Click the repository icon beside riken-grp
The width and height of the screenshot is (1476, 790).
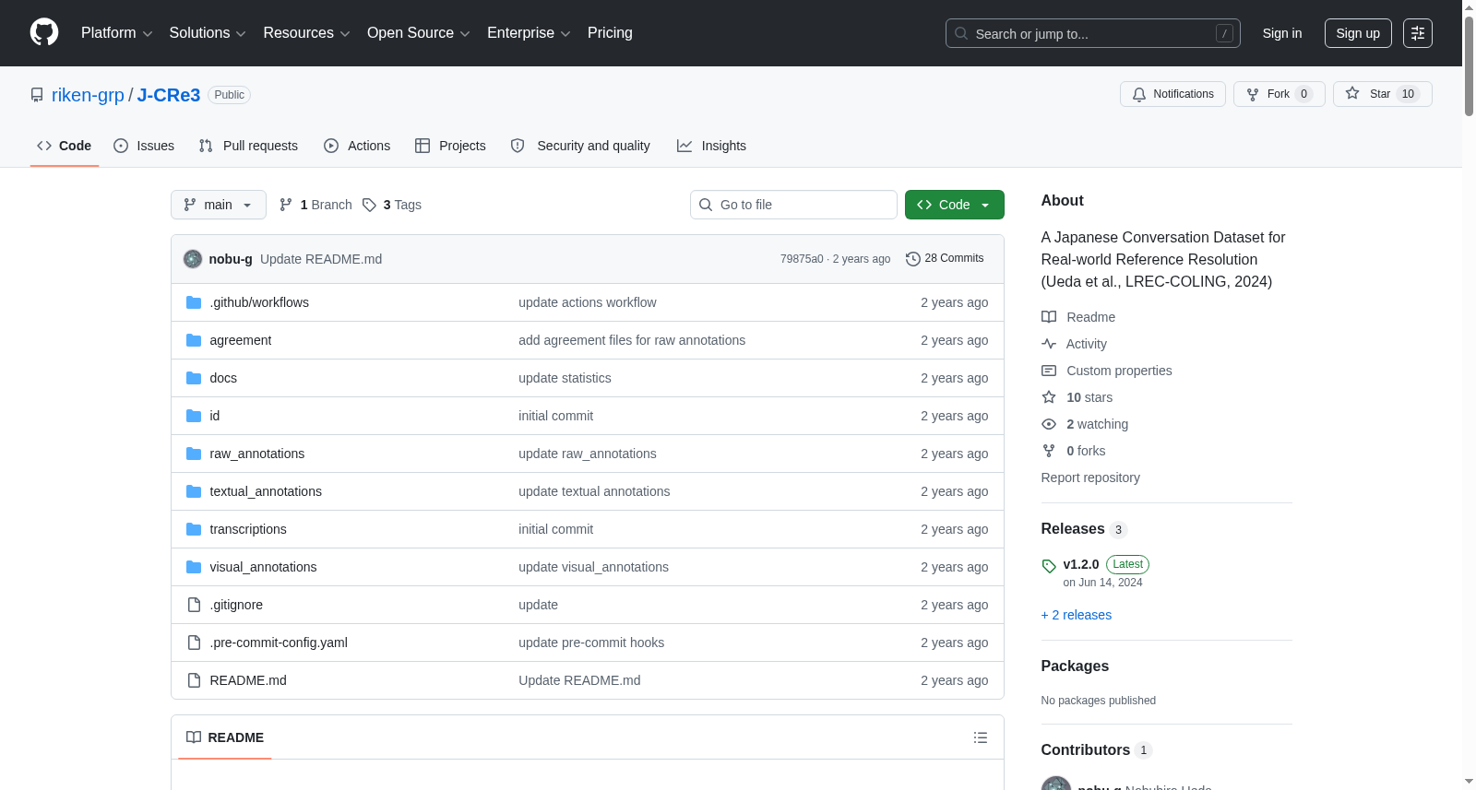(x=37, y=95)
